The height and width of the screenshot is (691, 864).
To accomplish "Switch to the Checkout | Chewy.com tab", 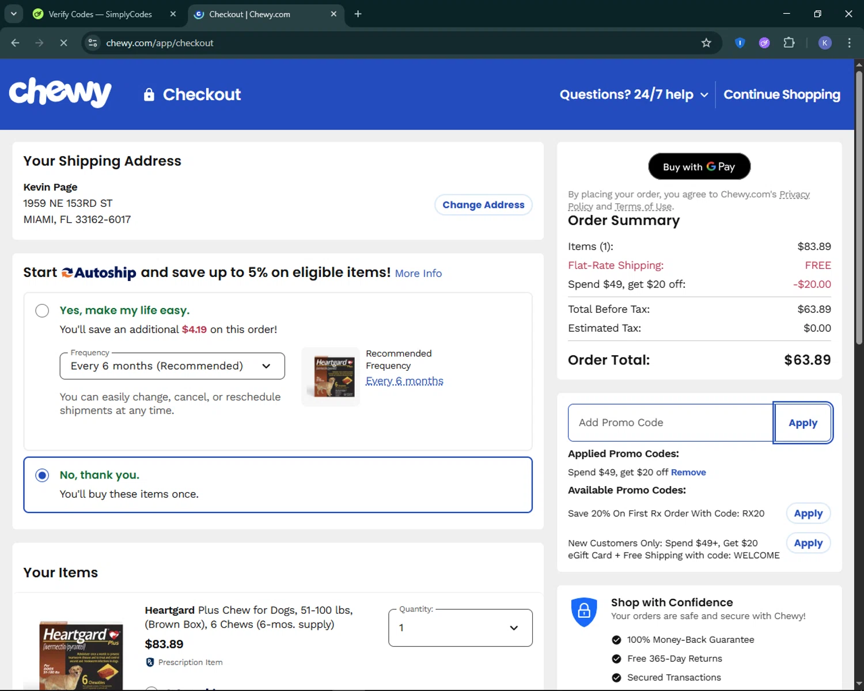I will [266, 14].
